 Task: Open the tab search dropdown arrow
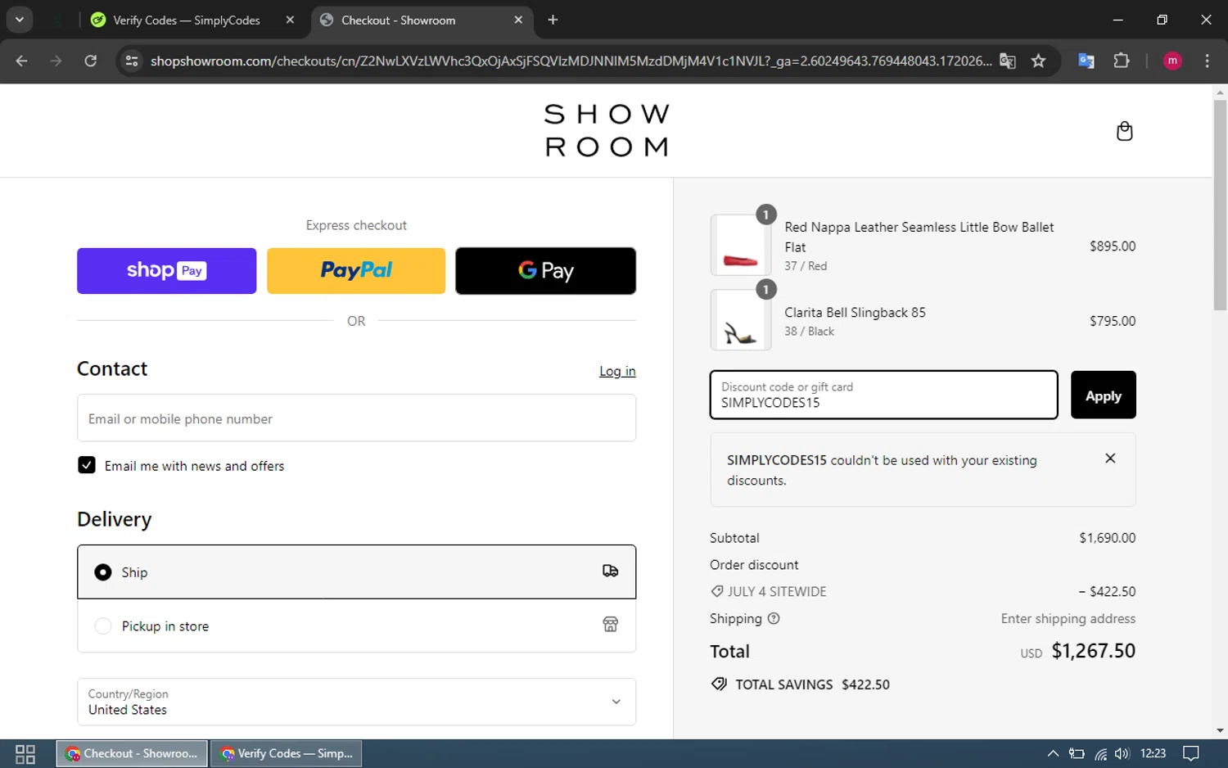coord(19,20)
